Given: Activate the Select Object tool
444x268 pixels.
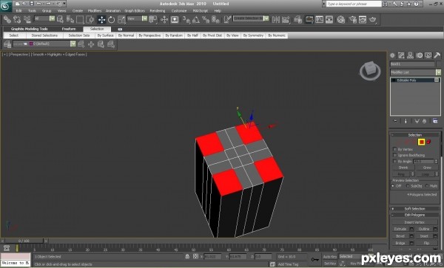Looking at the screenshot, I should click(61, 19).
